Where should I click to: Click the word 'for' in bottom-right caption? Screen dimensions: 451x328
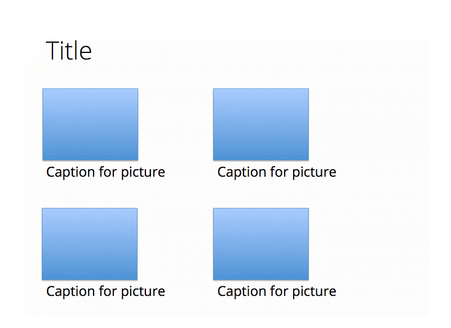click(279, 291)
